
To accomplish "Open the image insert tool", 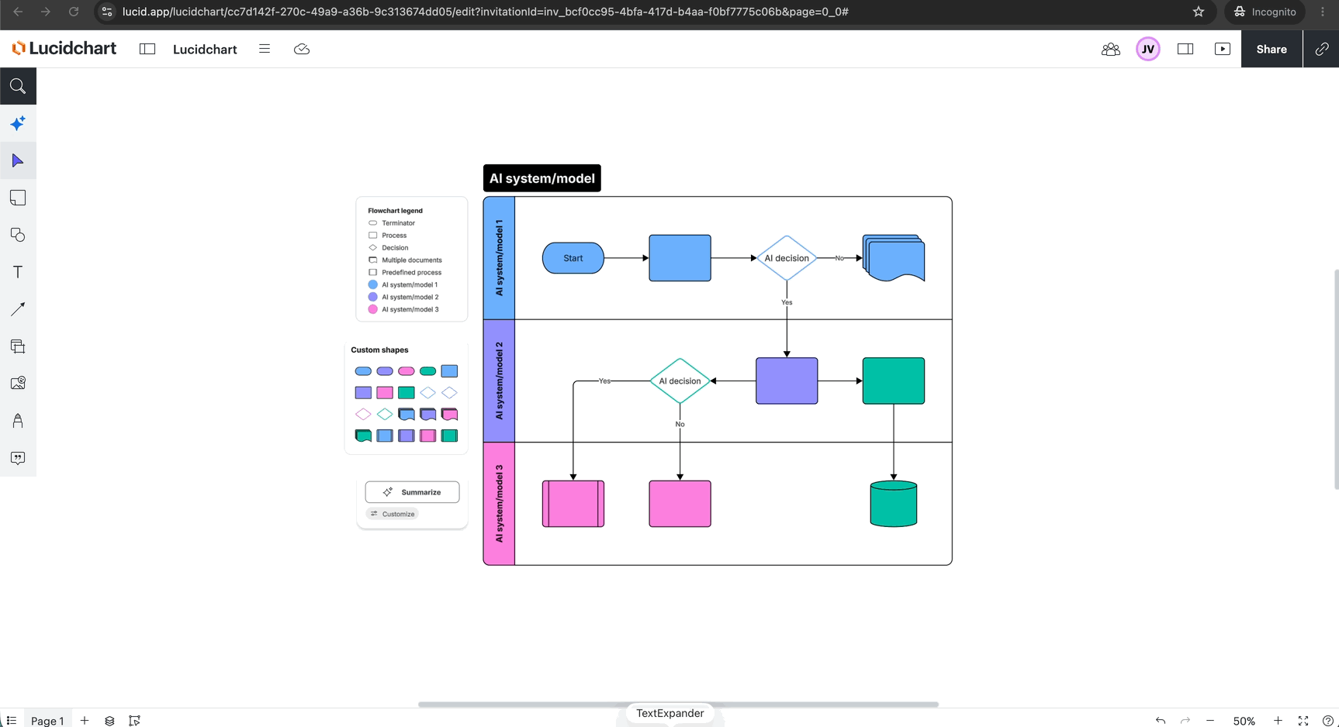I will (18, 383).
